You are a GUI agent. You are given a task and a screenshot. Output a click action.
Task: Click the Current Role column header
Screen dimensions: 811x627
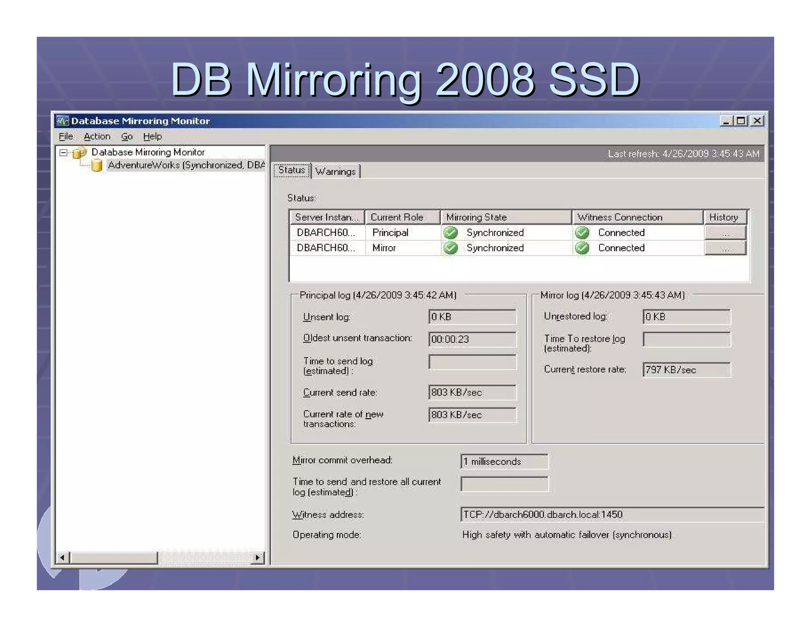point(403,217)
